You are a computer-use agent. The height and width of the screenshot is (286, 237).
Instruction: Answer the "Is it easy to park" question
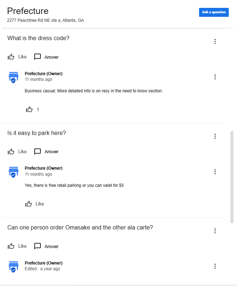tap(47, 151)
